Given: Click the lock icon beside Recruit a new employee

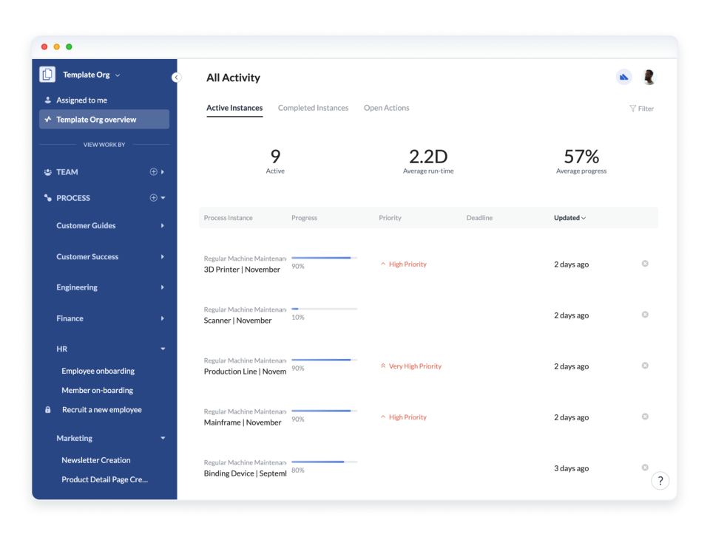Looking at the screenshot, I should tap(47, 410).
